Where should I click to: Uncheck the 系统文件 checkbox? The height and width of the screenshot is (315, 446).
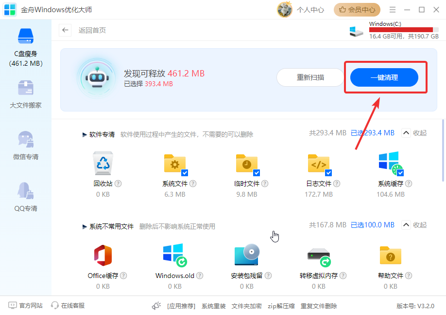[185, 173]
